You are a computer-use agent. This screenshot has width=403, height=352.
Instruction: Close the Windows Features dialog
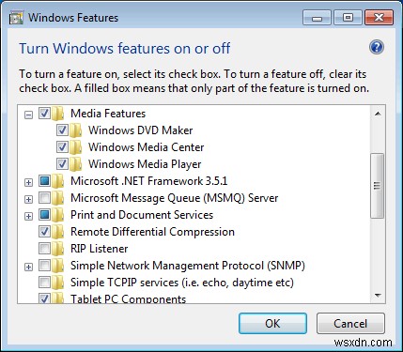[379, 18]
